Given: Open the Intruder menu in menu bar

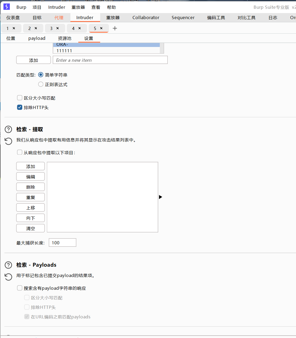Looking at the screenshot, I should coord(57,7).
